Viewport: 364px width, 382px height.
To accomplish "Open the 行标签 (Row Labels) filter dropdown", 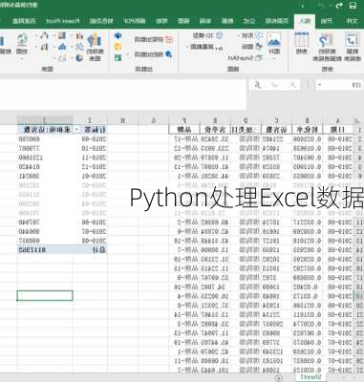I will (76, 130).
